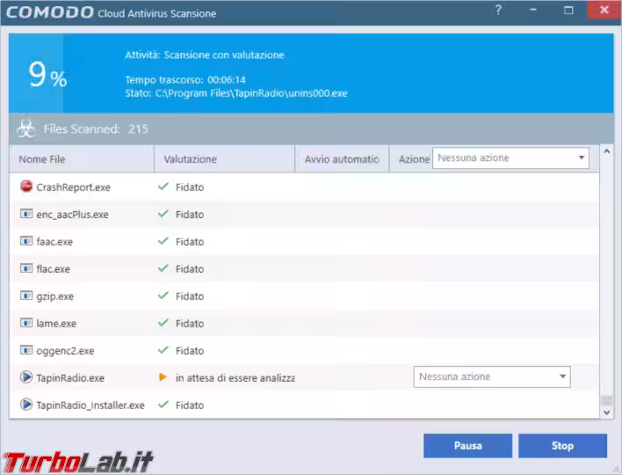Click the help question mark icon
Image resolution: width=622 pixels, height=475 pixels.
[x=498, y=10]
